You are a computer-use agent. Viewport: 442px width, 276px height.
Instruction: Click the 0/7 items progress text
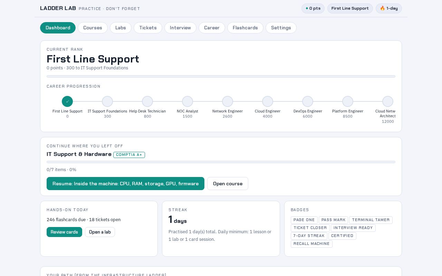(61, 170)
